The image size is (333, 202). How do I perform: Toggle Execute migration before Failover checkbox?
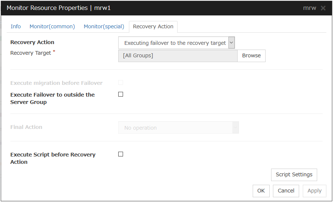(x=120, y=83)
